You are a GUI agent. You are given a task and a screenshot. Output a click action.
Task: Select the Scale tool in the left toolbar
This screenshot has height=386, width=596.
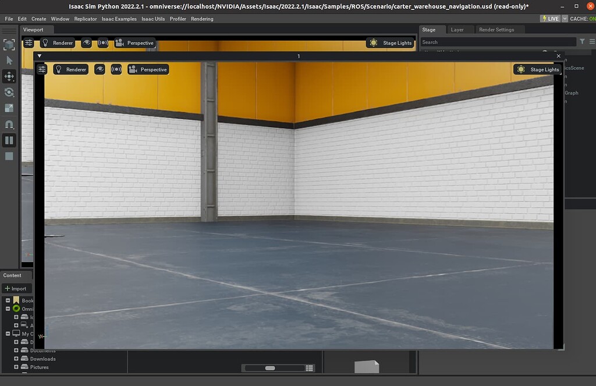[x=8, y=108]
